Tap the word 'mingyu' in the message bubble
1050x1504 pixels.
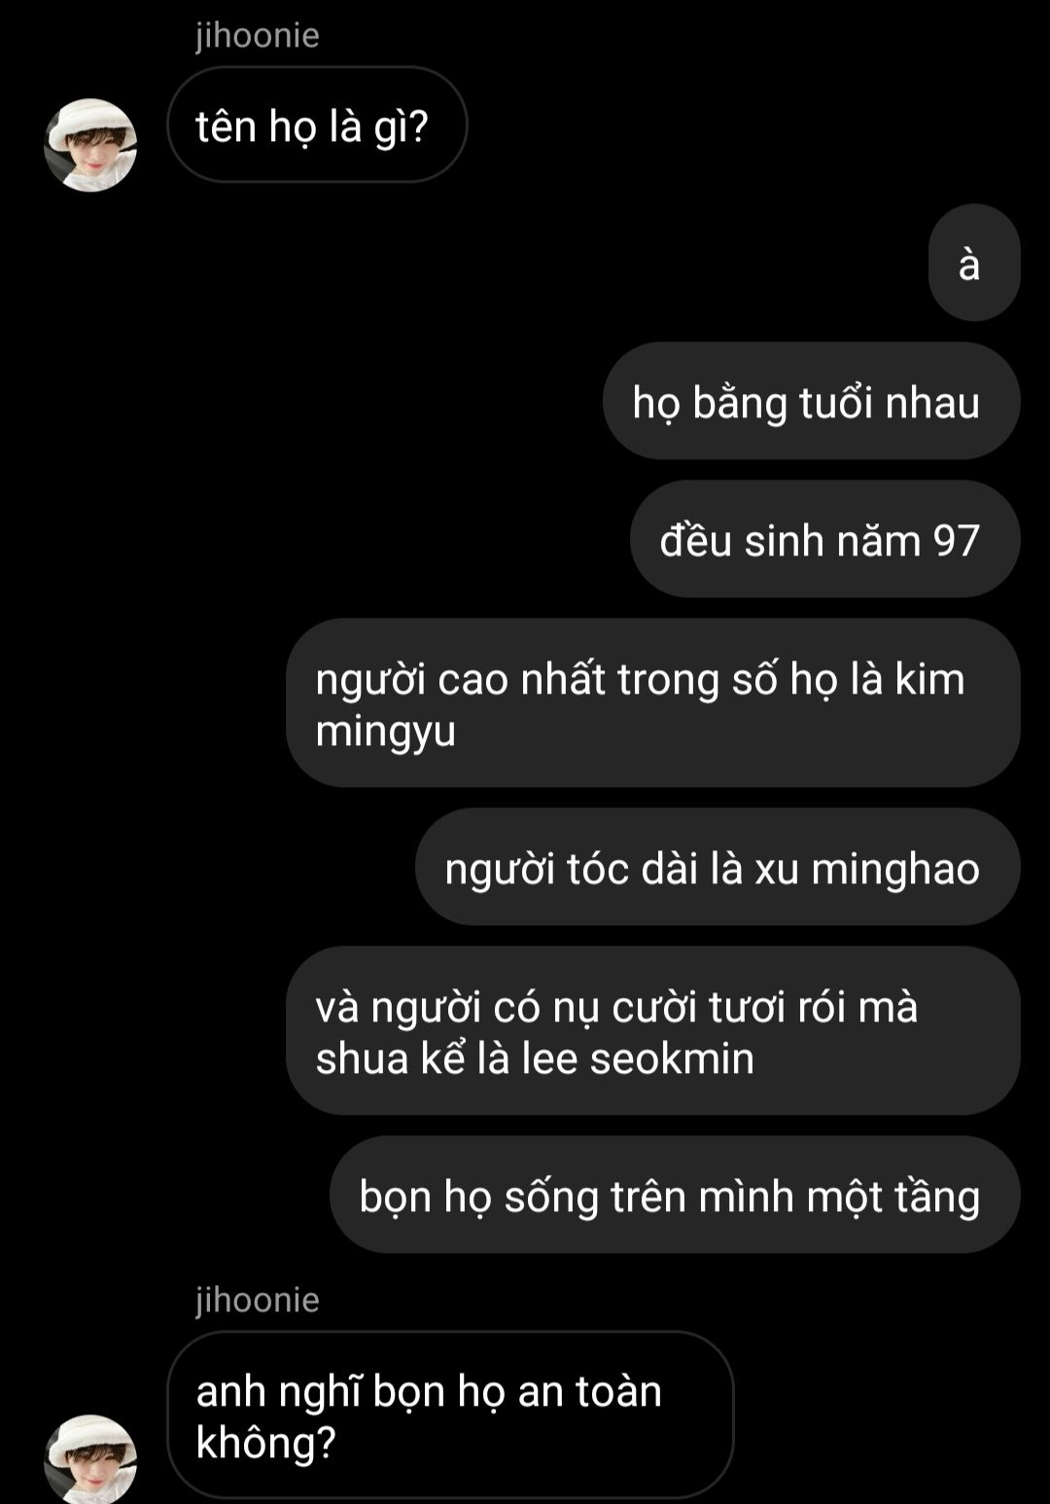(x=386, y=731)
